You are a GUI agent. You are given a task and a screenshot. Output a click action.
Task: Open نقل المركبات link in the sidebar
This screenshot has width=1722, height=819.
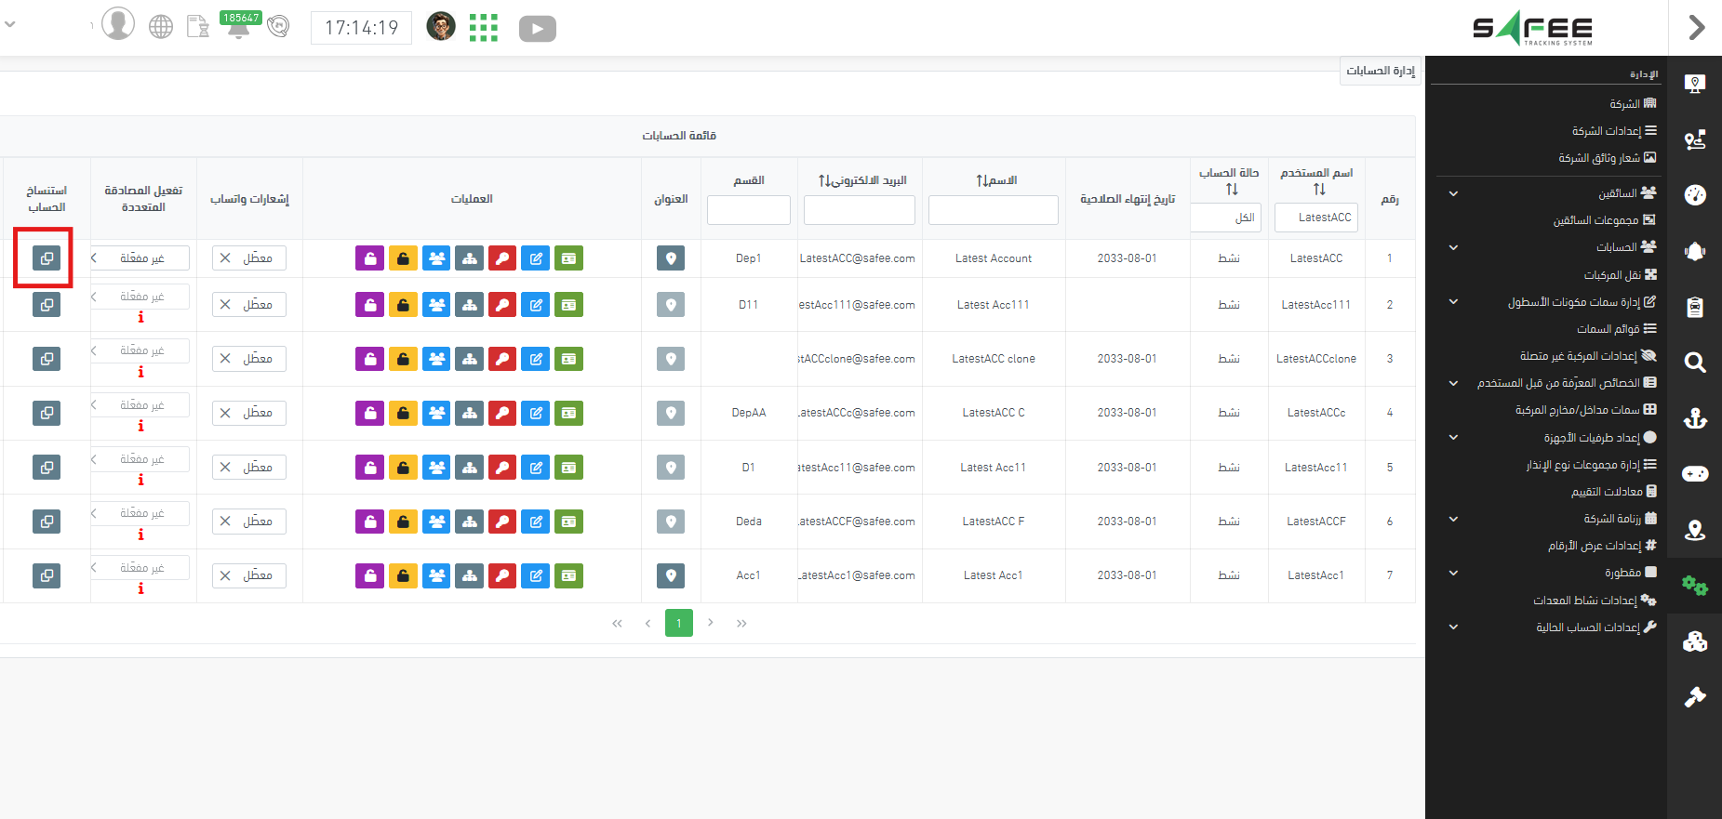point(1619,275)
